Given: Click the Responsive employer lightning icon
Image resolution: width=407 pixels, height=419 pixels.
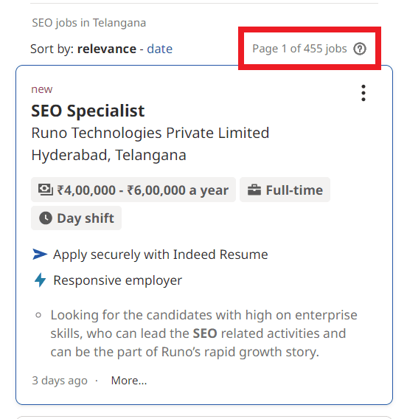Looking at the screenshot, I should [40, 280].
